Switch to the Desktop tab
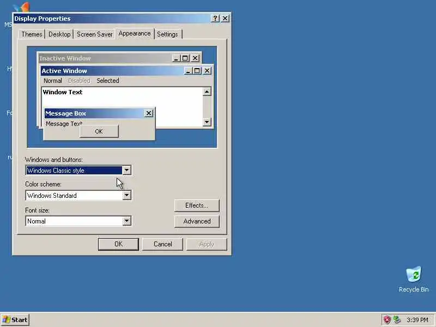This screenshot has height=327, width=436. pyautogui.click(x=59, y=34)
